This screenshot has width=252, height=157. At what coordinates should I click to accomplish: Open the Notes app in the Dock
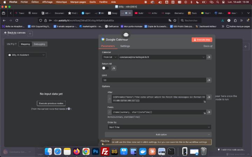point(67,151)
